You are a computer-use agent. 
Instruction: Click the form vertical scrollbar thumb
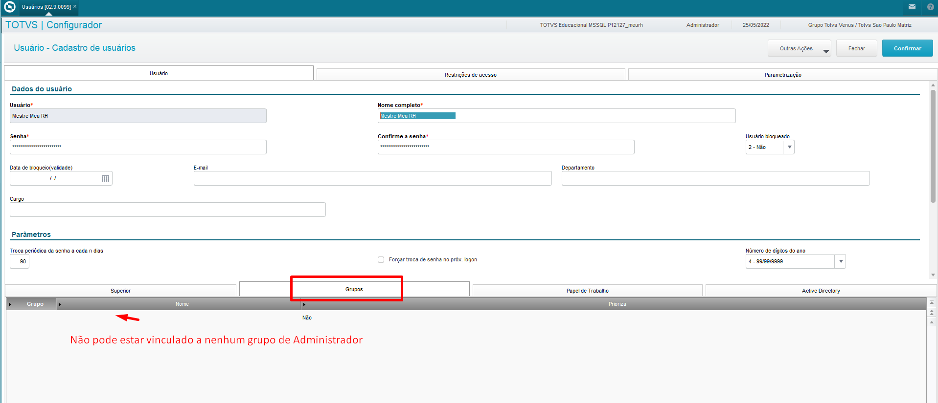[933, 146]
